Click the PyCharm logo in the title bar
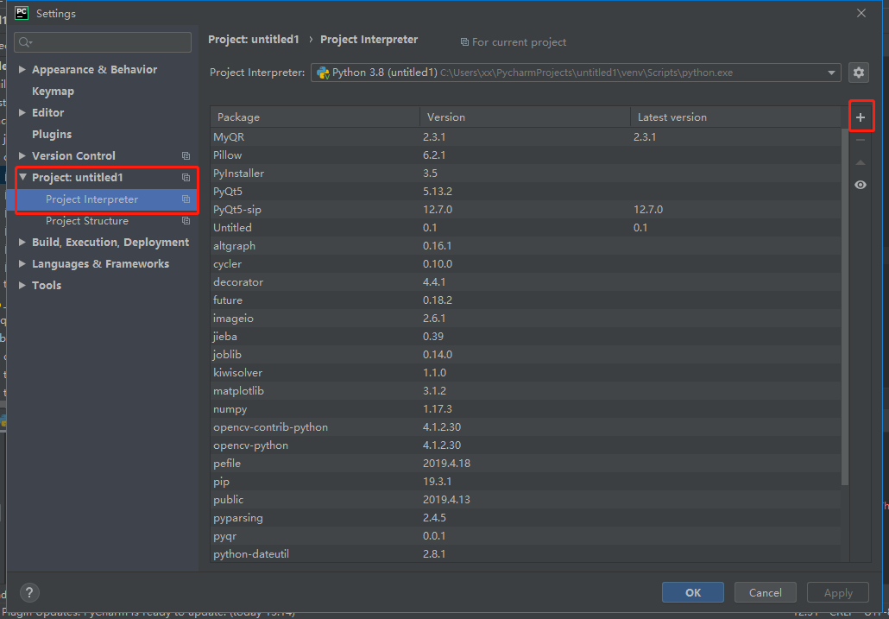 (22, 13)
